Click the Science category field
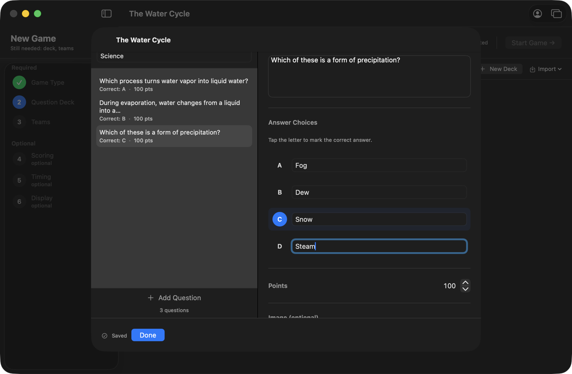This screenshot has height=374, width=572. click(x=174, y=56)
